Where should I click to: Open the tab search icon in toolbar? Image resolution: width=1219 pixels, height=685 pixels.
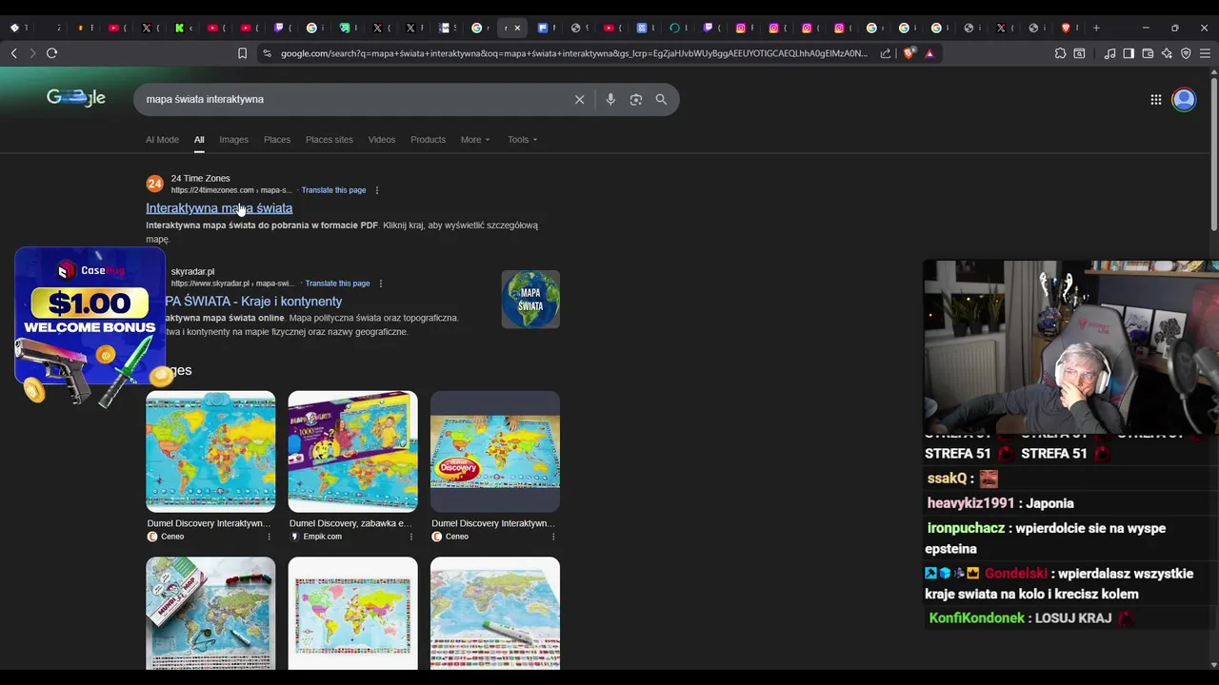point(1079,53)
